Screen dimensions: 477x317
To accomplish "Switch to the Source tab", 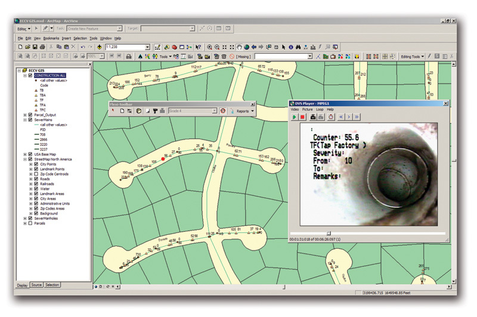I will [x=36, y=285].
